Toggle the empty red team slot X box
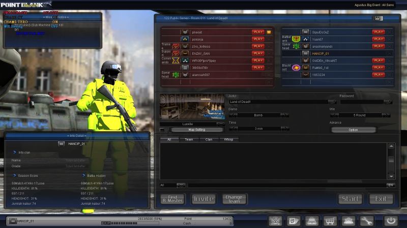 269,82
